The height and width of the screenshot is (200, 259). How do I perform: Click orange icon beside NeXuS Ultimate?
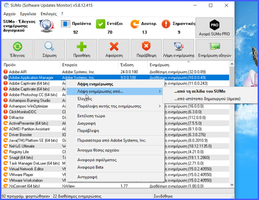(x=5, y=146)
